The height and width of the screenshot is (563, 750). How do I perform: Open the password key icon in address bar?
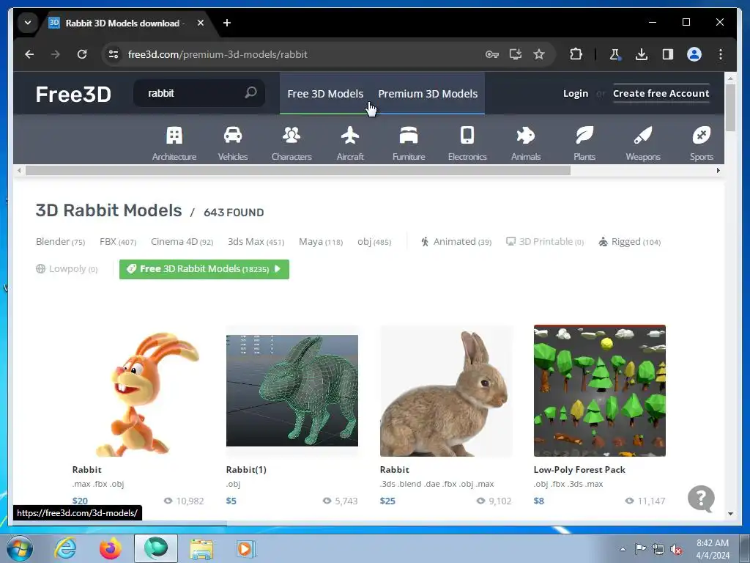[491, 54]
